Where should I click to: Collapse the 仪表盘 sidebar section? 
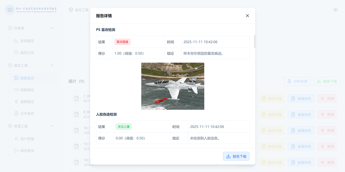52,28
